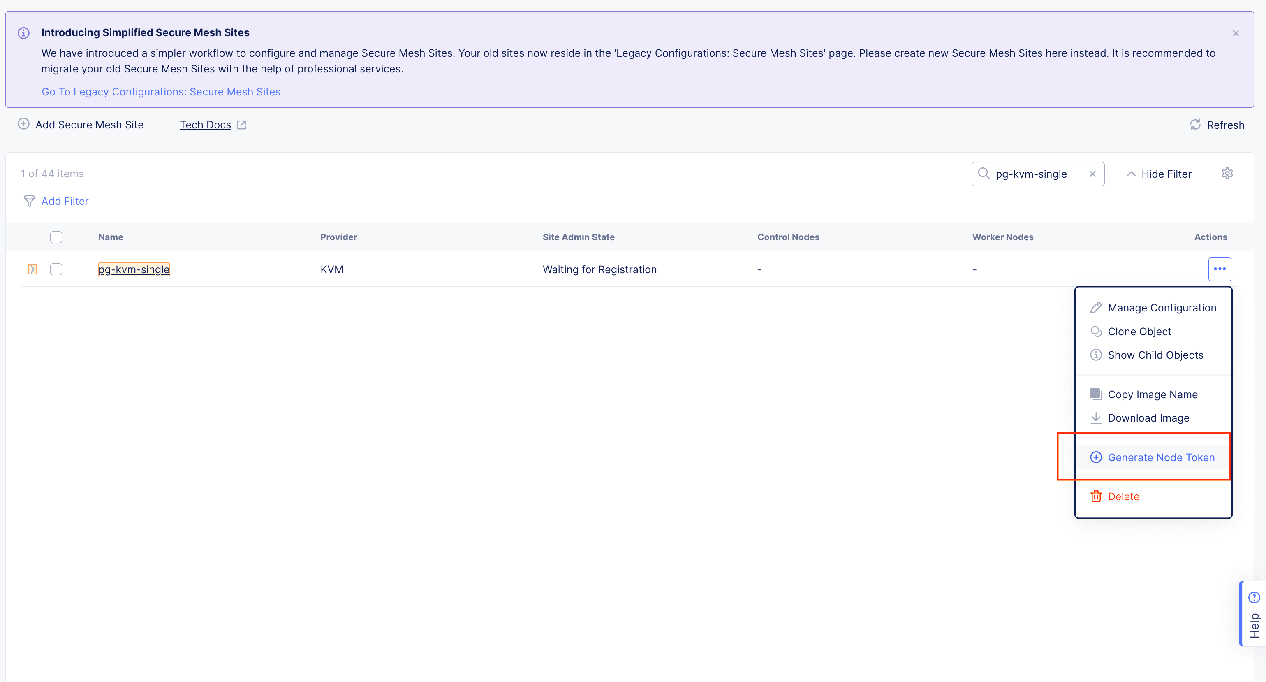The height and width of the screenshot is (682, 1266).
Task: Click the banner info circle icon
Action: click(23, 33)
